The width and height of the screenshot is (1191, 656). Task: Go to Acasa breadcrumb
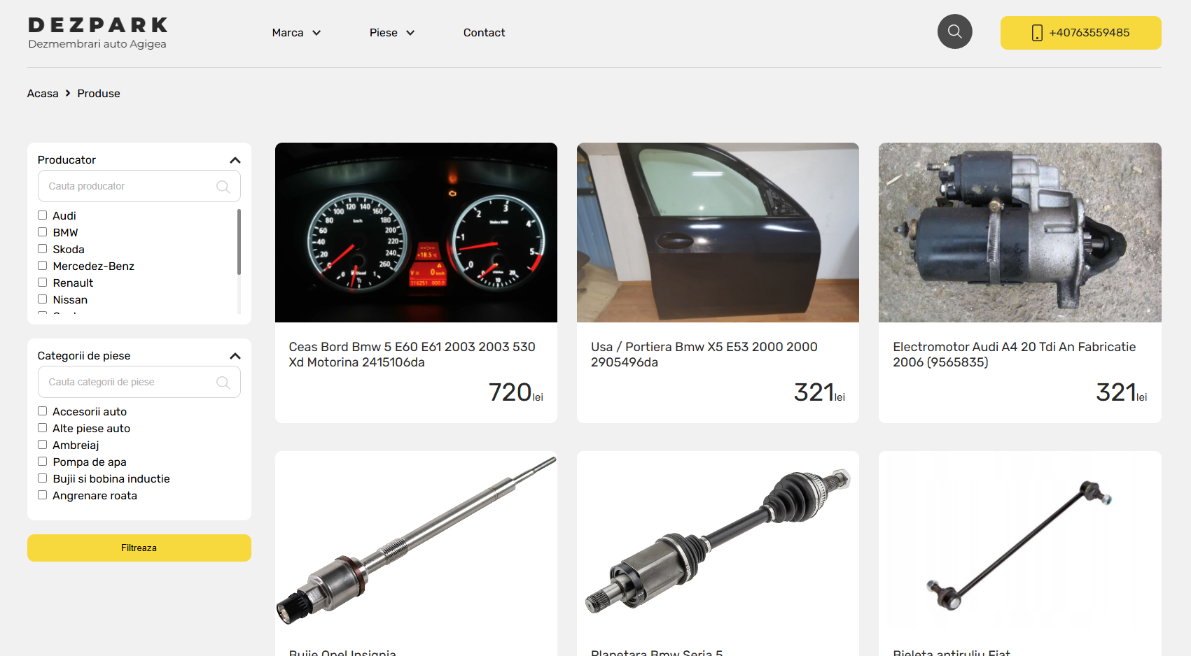(43, 94)
